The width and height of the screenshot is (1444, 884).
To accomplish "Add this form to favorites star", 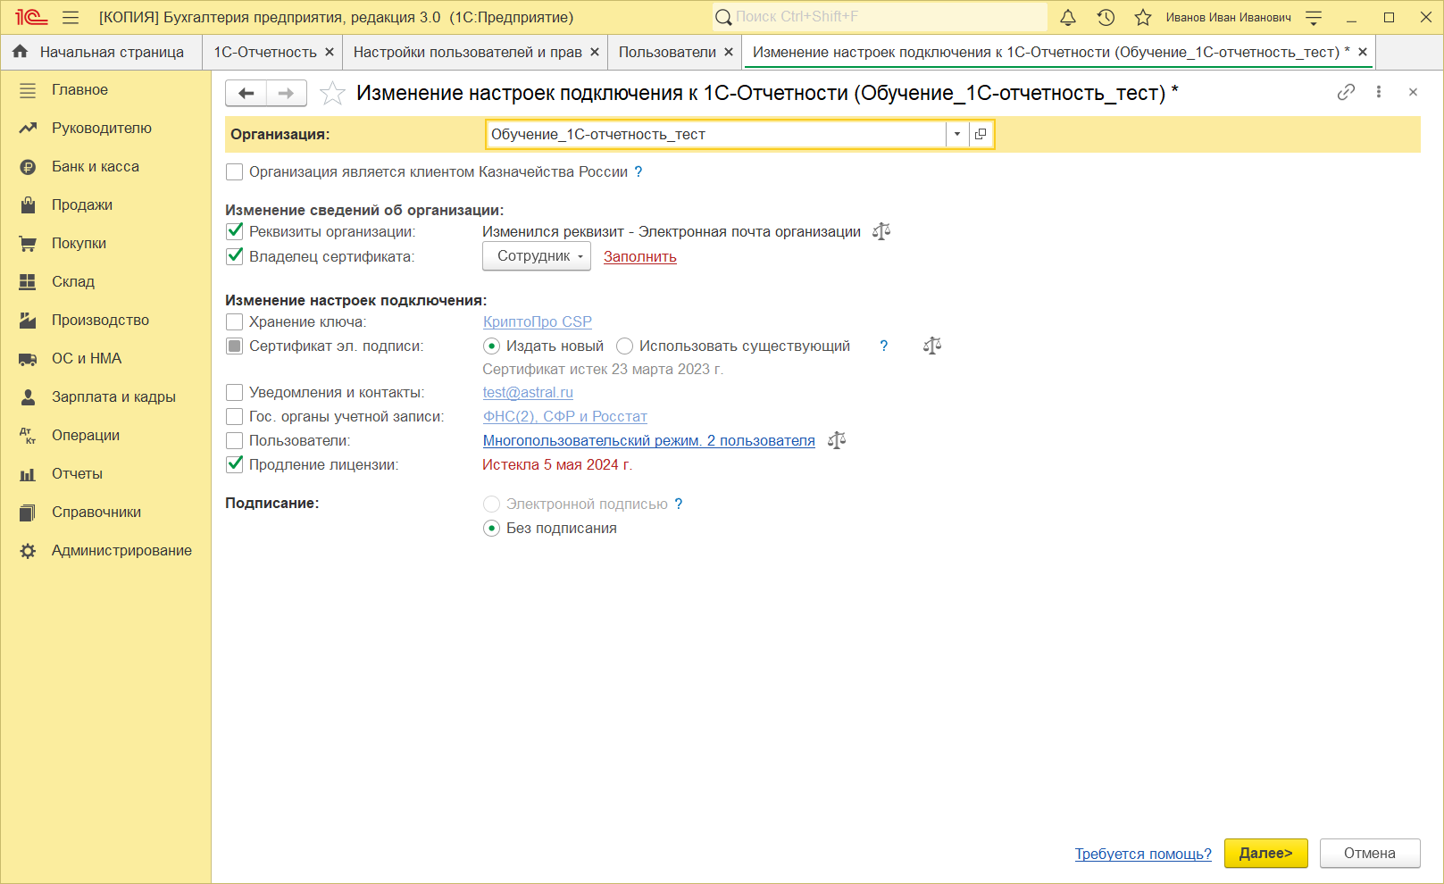I will point(332,93).
